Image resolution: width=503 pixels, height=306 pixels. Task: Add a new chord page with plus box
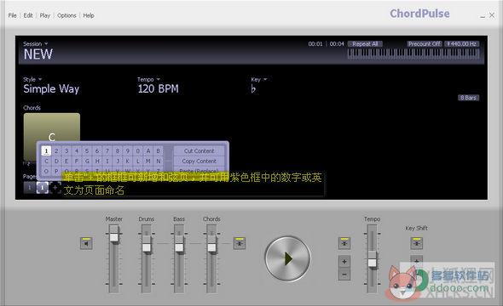click(x=55, y=187)
